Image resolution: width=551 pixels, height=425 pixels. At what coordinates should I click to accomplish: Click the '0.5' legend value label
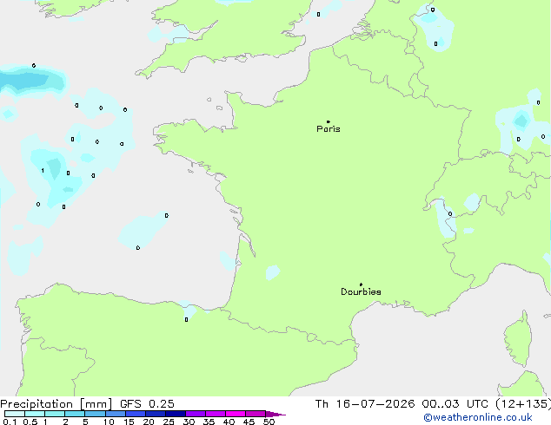(30, 422)
